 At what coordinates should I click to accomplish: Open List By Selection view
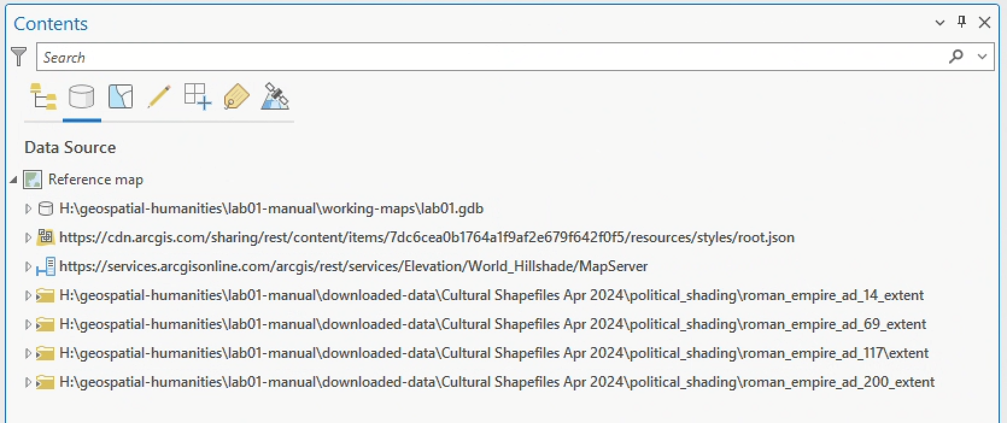[121, 96]
